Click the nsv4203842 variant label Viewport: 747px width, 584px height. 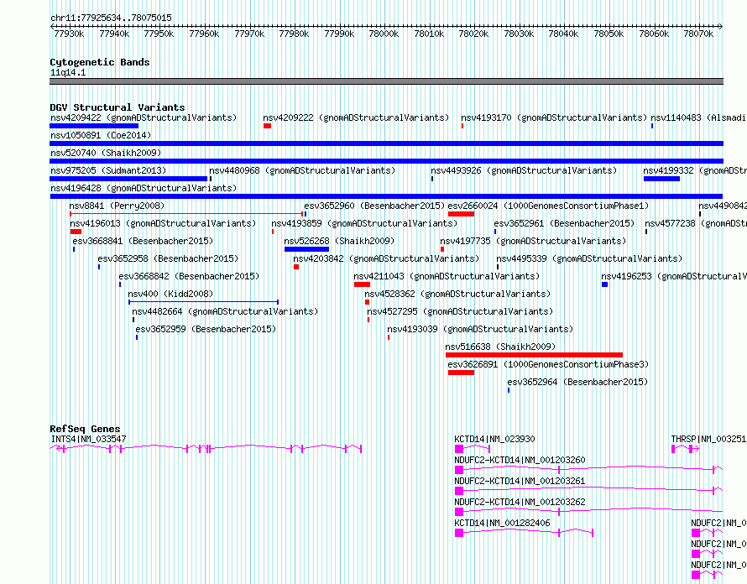pyautogui.click(x=386, y=258)
